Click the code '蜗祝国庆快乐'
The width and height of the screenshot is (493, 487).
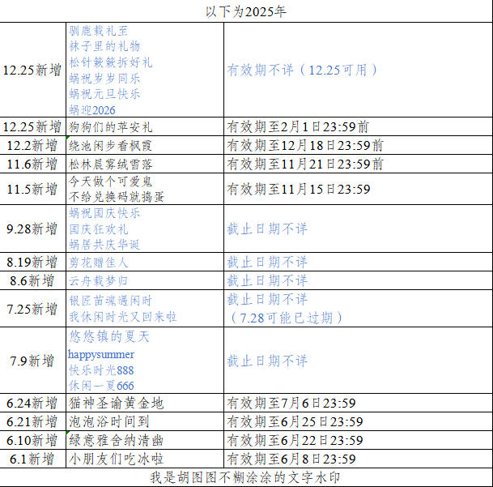[x=104, y=213]
